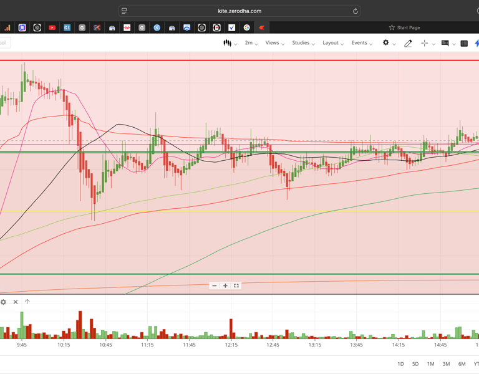The width and height of the screenshot is (479, 374).
Task: Open the 2m interval dropdown
Action: pos(251,43)
